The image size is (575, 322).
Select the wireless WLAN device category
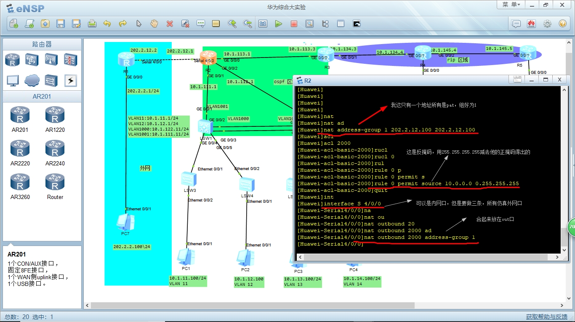point(51,60)
